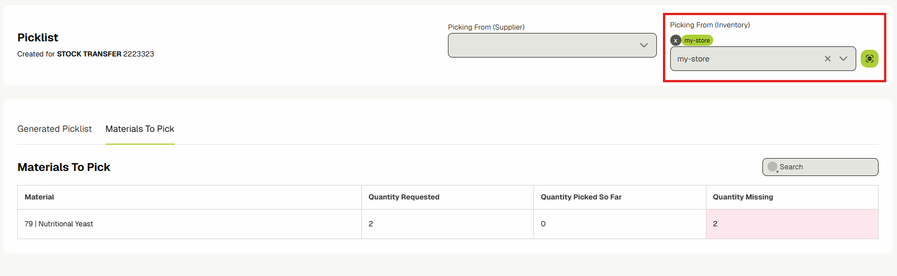Click the Quantity Requested column header
Viewport: 897px width, 276px height.
[404, 197]
